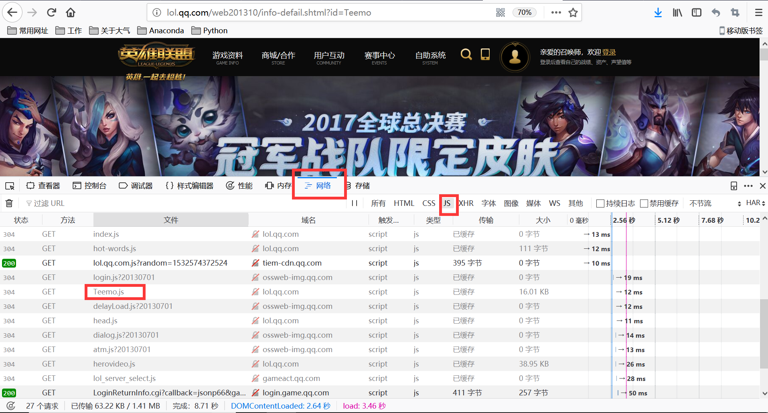Screen dimensions: 768x413
Task: Bookmark this page with the star
Action: coord(573,12)
